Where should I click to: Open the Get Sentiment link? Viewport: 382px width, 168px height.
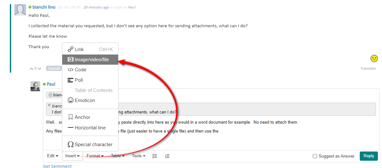[57, 166]
